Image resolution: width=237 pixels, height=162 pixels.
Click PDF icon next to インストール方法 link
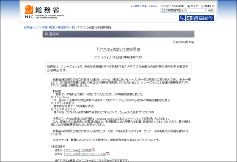pos(108,154)
